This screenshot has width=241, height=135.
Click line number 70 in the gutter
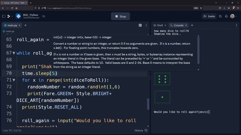point(9,73)
